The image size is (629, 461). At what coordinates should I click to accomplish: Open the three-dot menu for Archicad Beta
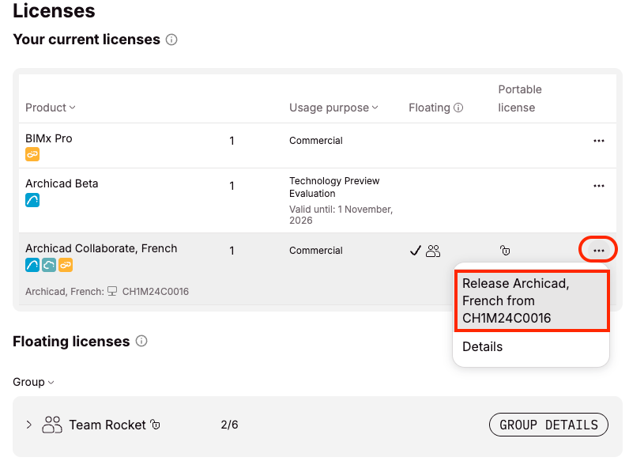click(x=599, y=186)
